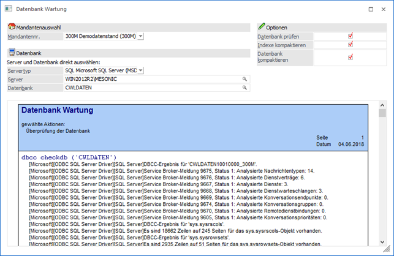Click the Optionen pencil icon

click(x=262, y=27)
